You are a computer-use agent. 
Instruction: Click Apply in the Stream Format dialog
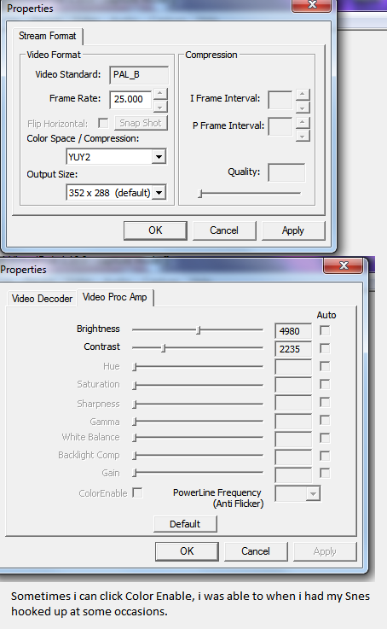[x=293, y=230]
